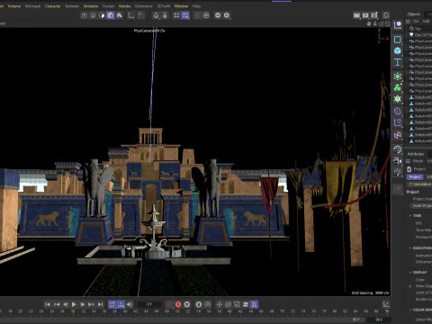This screenshot has width=432, height=324.
Task: Click the Viewport Solo circle icon
Action: coord(218,15)
